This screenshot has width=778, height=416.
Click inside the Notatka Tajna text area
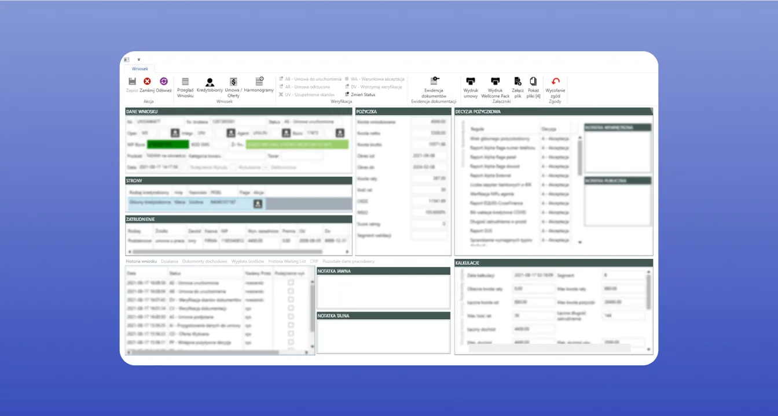tap(383, 336)
